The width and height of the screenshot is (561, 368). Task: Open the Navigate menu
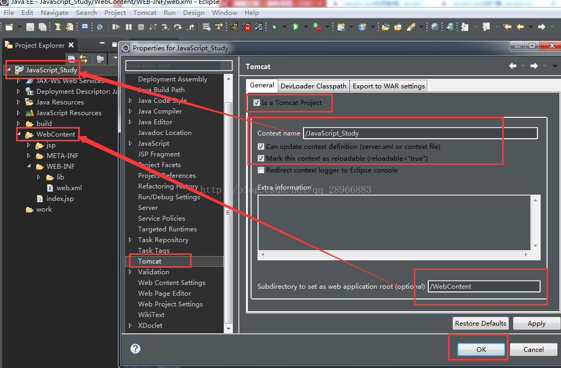[x=55, y=12]
